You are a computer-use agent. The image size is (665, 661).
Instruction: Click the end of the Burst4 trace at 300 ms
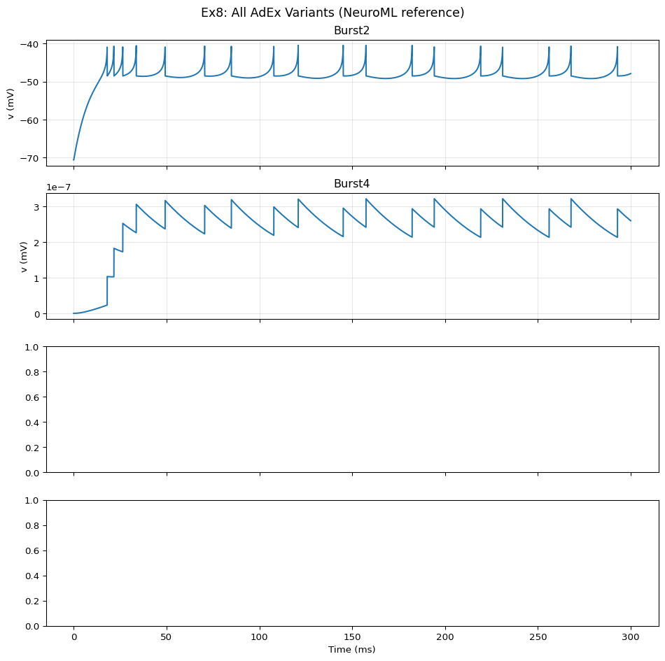(631, 221)
